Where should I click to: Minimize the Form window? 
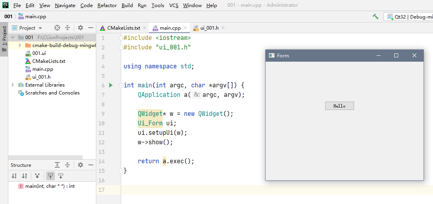(379, 56)
